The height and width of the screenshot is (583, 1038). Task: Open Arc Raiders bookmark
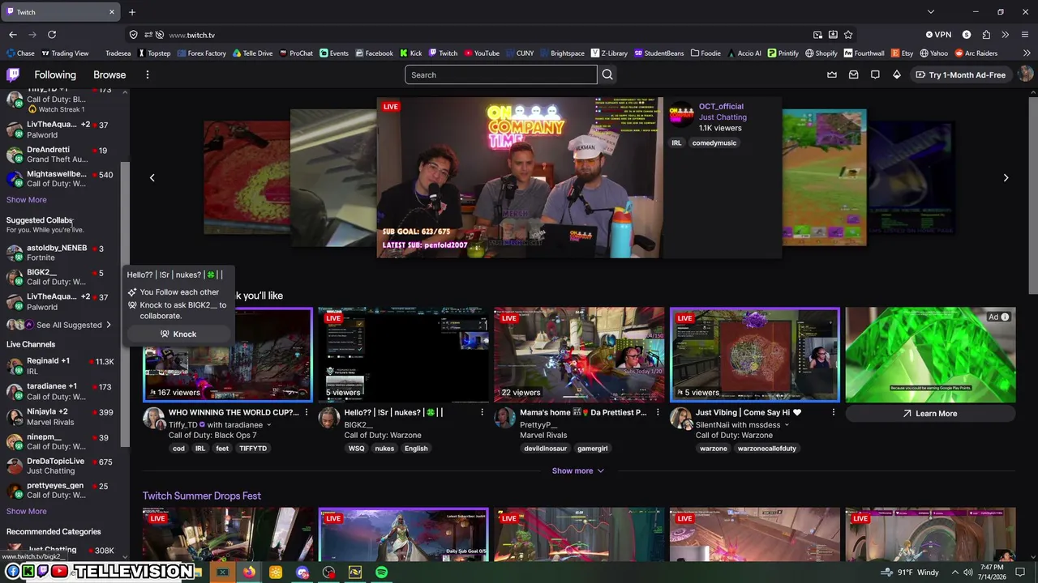tap(976, 53)
